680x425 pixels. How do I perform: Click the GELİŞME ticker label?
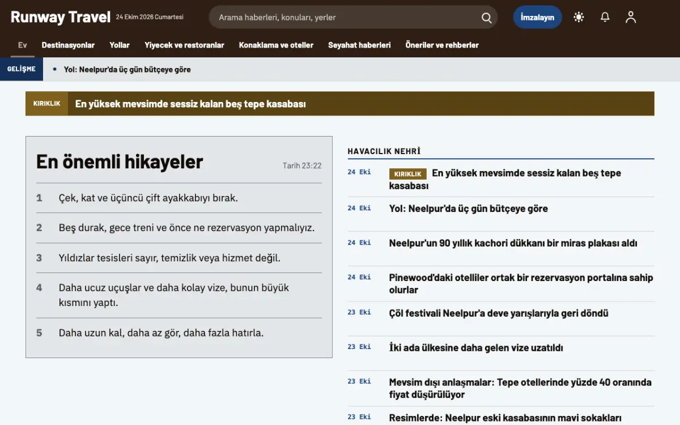21,69
